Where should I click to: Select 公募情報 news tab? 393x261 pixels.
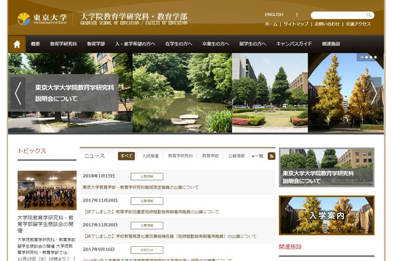[236, 156]
